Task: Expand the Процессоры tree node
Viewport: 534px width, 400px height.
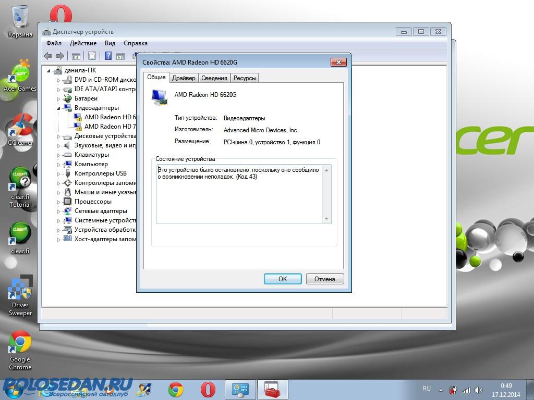Action: 59,202
